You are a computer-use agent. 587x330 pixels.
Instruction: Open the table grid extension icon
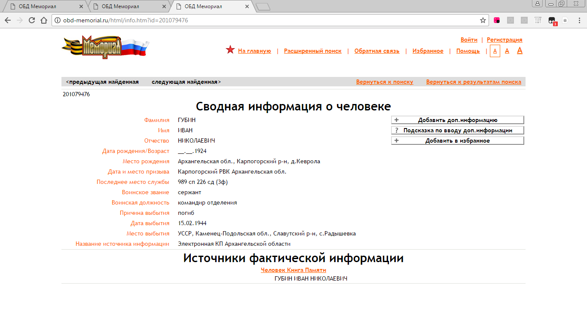[x=538, y=20]
